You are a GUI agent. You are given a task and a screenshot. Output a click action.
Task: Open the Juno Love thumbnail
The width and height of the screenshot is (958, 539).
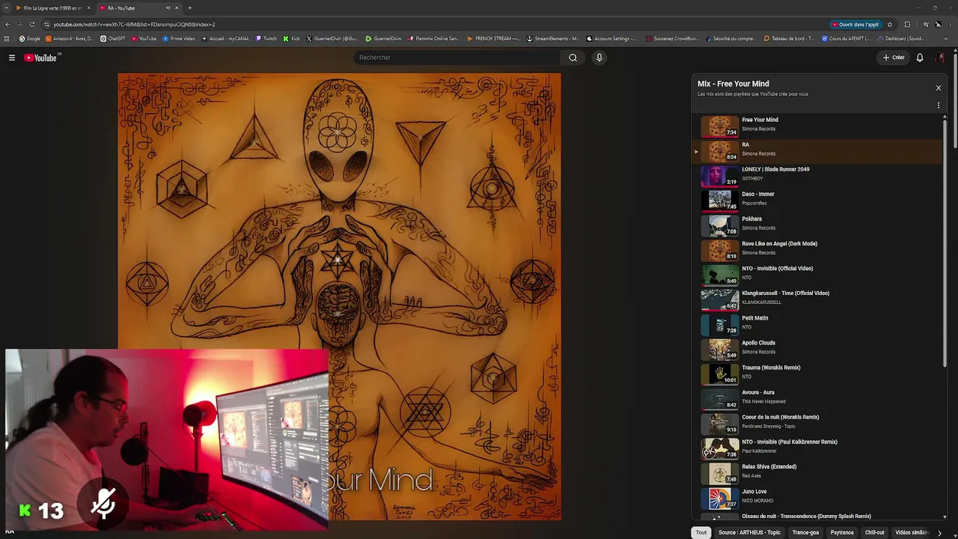(719, 498)
